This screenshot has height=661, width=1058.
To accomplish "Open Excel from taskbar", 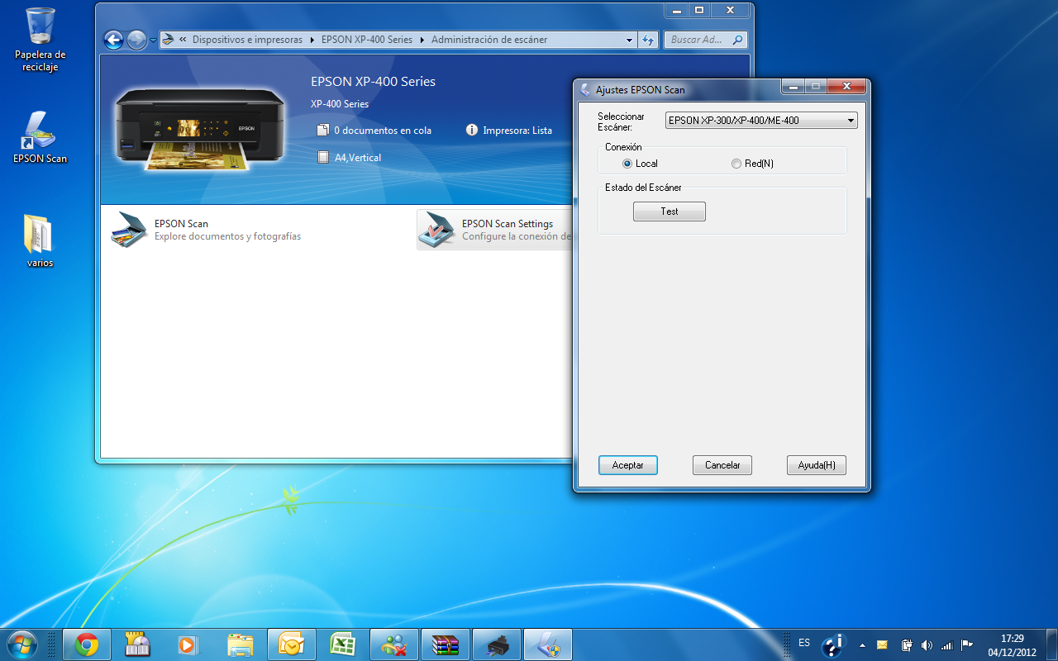I will (x=342, y=644).
